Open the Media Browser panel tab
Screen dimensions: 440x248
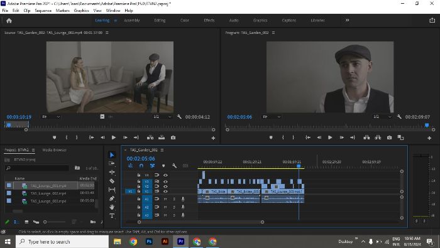point(54,150)
